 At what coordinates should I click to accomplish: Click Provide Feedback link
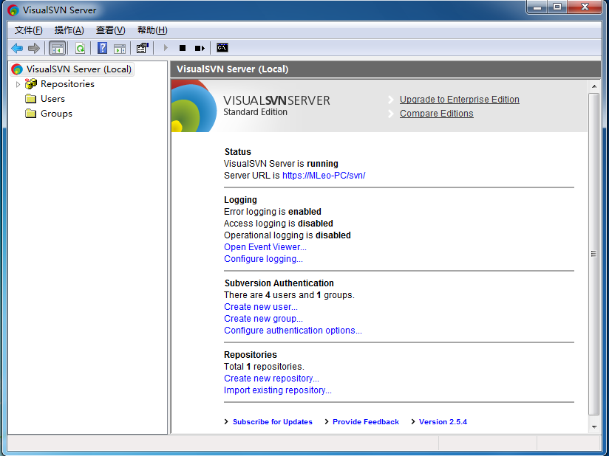click(x=366, y=422)
